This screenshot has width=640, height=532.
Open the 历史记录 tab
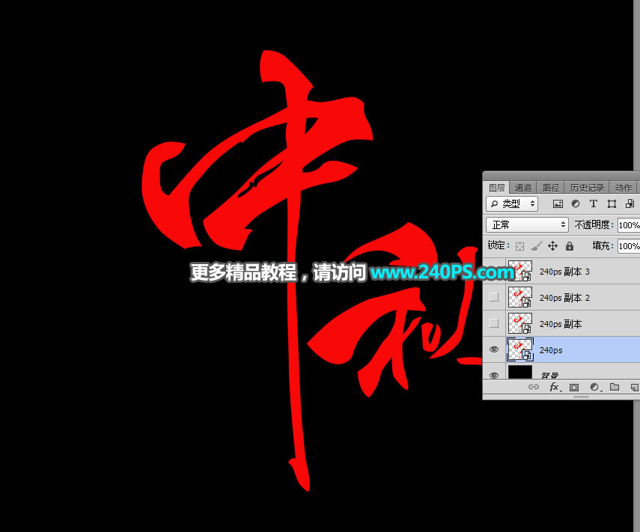point(587,187)
